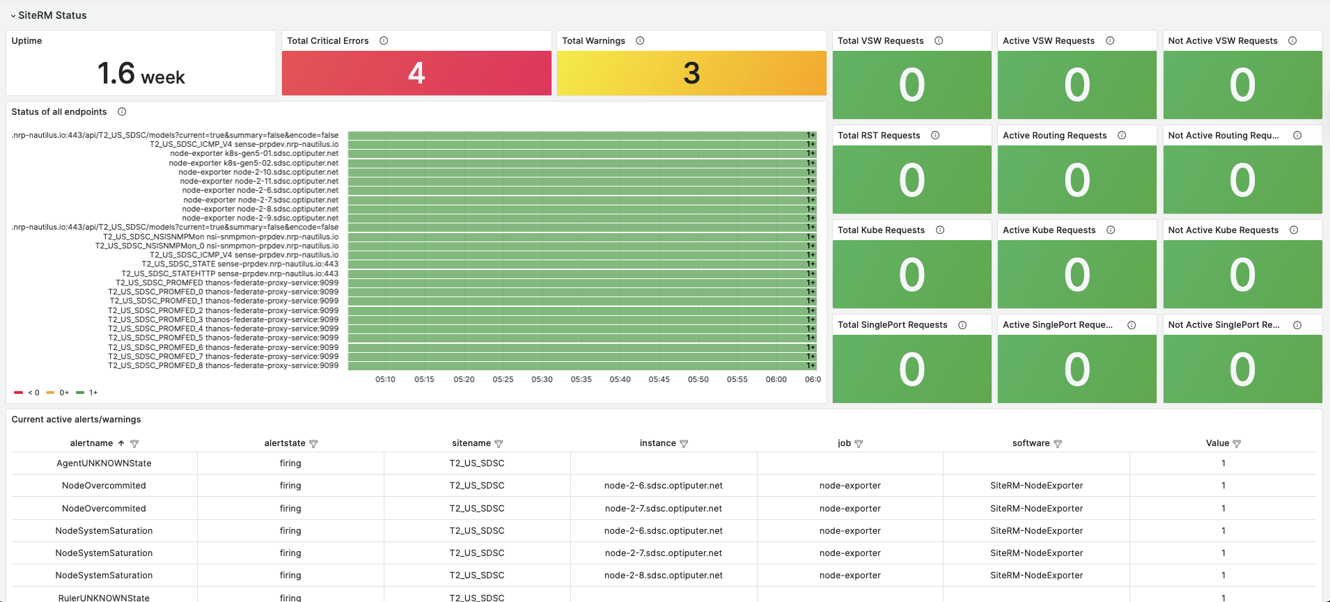
Task: Open Current active alerts/warnings panel title
Action: [76, 420]
